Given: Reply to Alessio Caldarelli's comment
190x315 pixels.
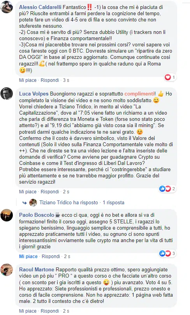Looking at the screenshot, I should tap(50, 80).
